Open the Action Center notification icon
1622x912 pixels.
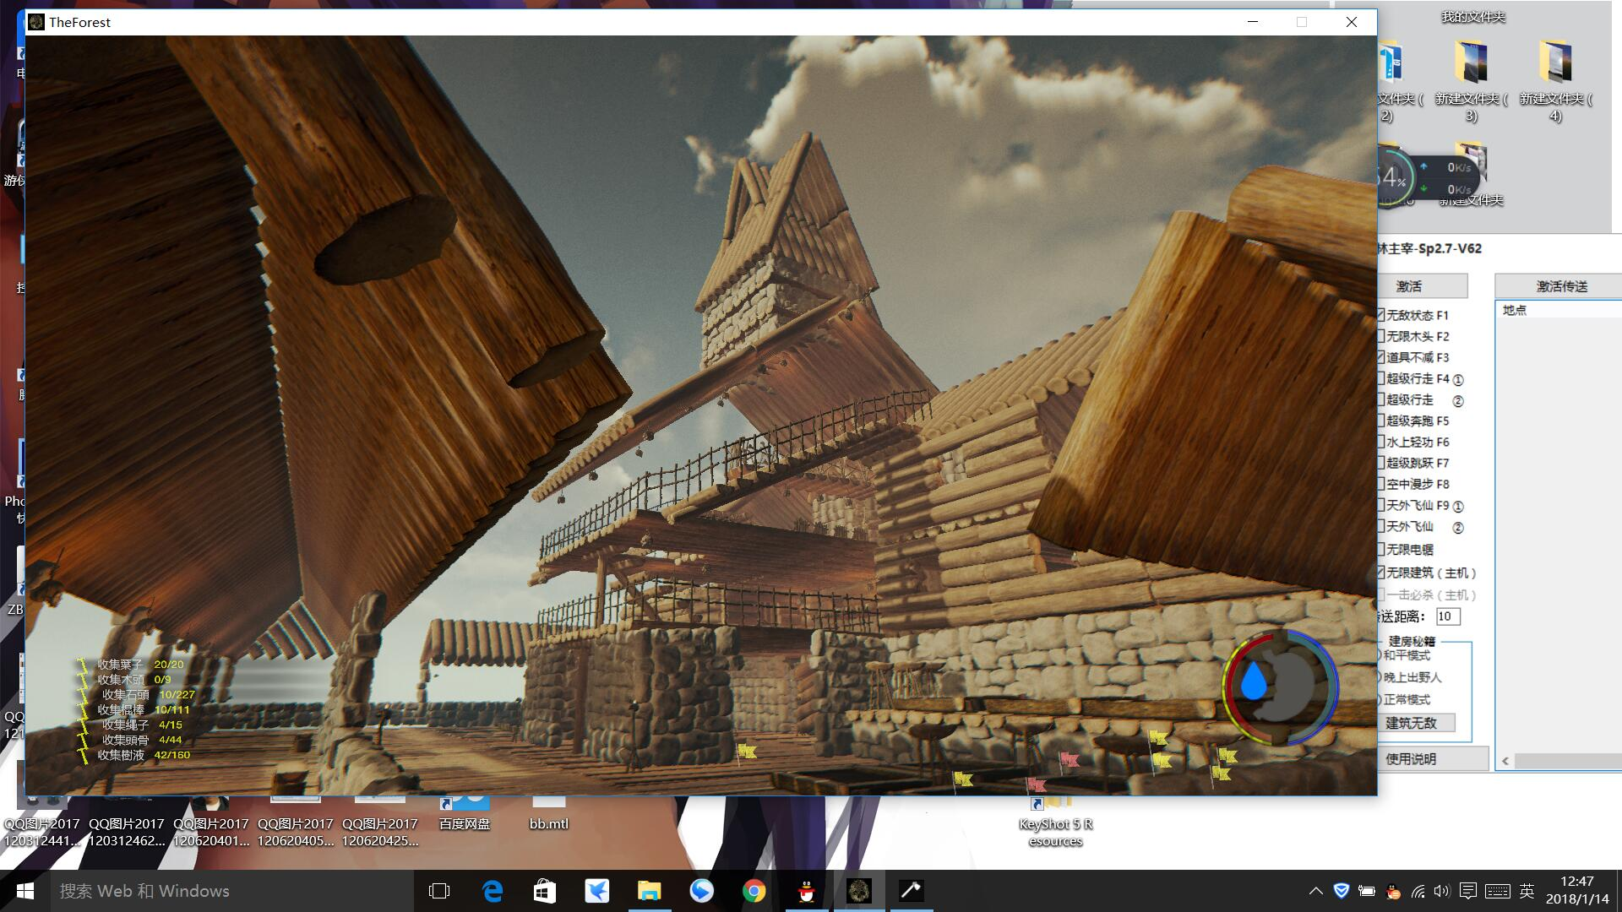click(x=1468, y=891)
